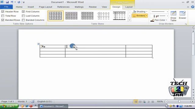Open Draw Borders dialog launcher
The image size is (195, 109).
[x=186, y=24]
